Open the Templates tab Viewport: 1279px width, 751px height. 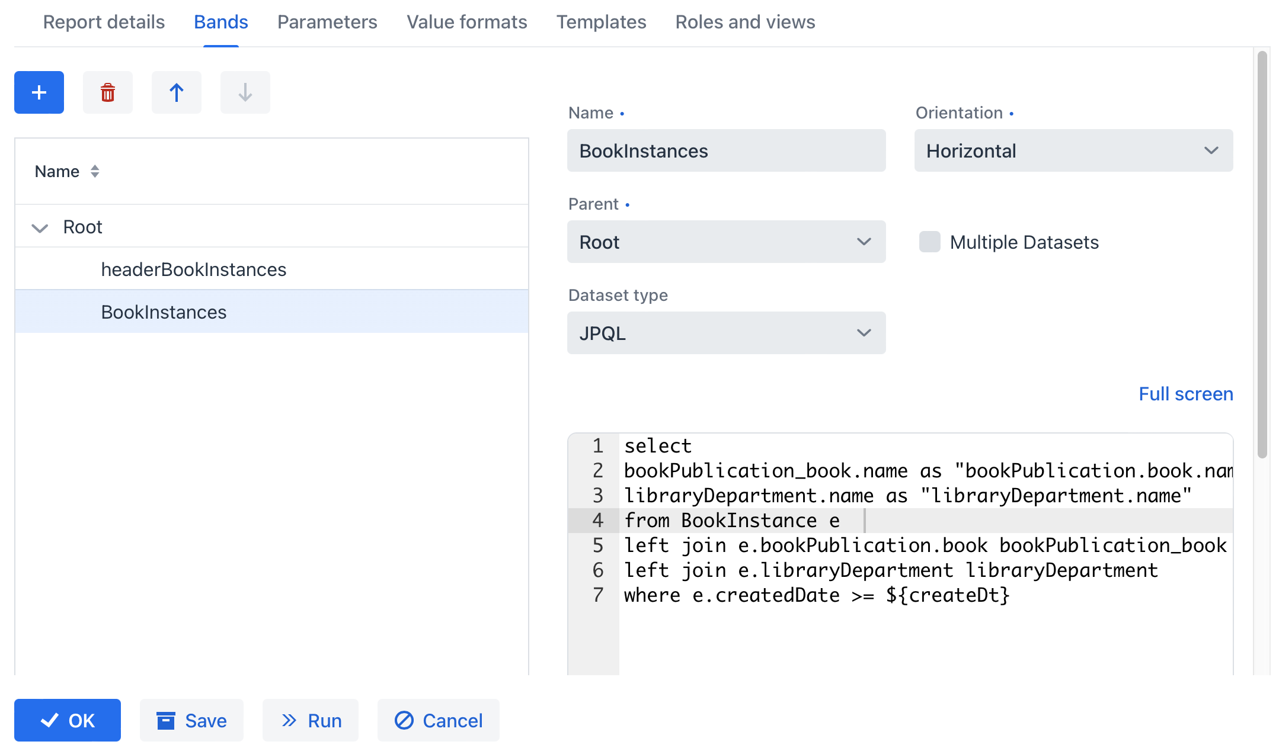click(601, 22)
